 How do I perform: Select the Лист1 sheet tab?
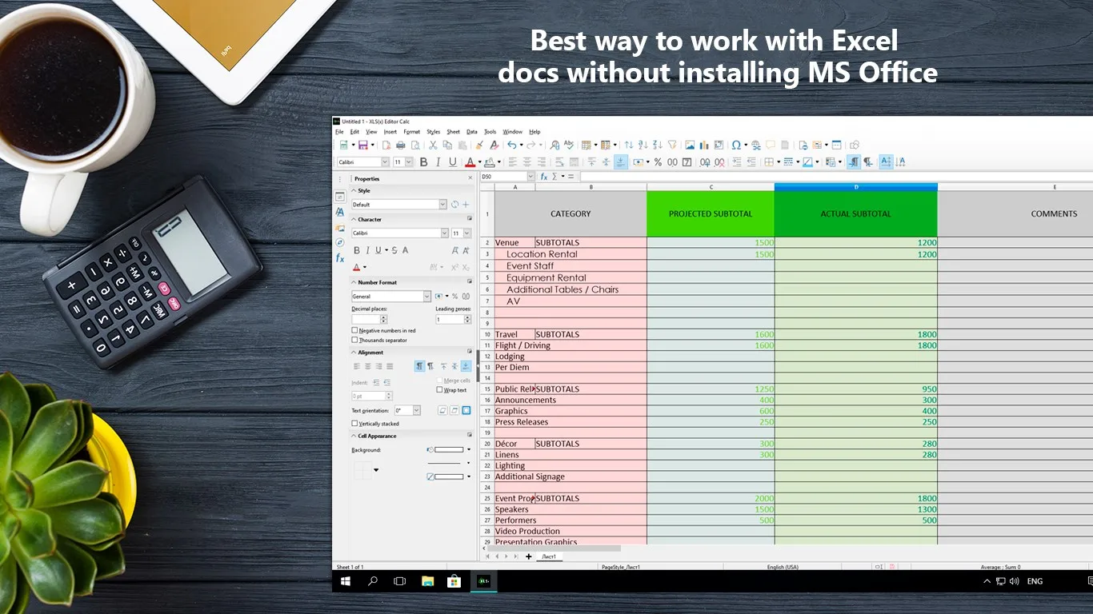[x=550, y=556]
